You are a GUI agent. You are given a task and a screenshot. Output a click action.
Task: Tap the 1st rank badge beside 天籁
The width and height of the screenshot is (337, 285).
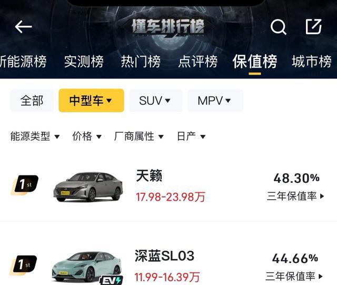tap(25, 185)
